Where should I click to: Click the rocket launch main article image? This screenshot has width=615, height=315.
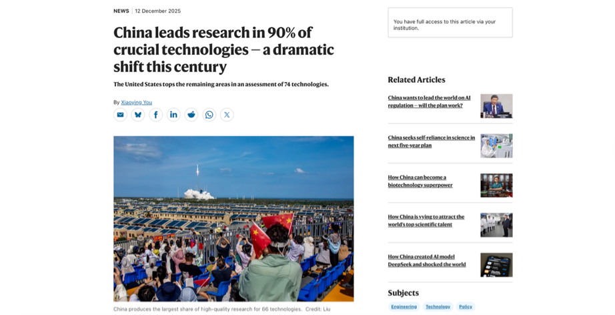pyautogui.click(x=233, y=218)
